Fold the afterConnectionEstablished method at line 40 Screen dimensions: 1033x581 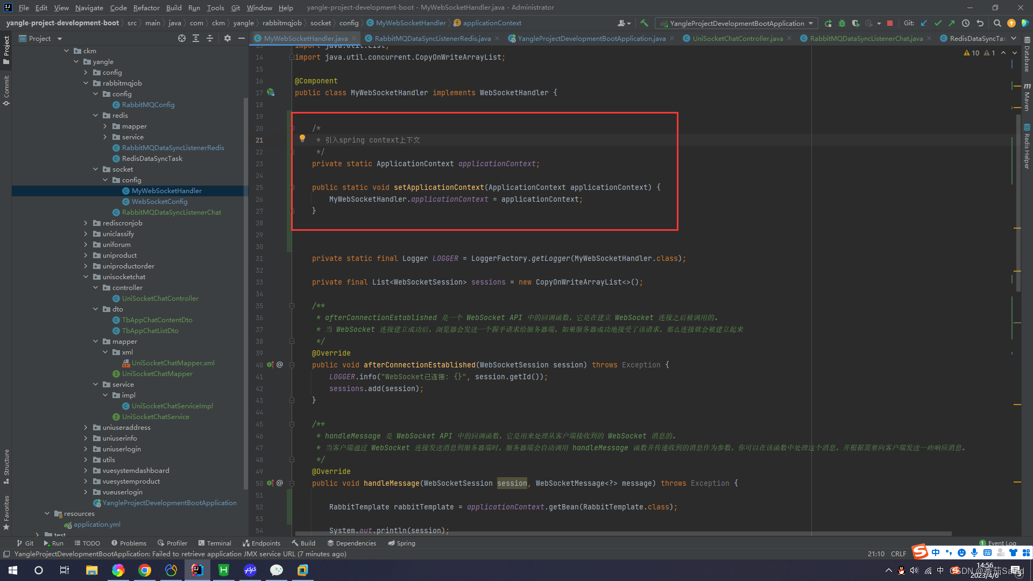tap(292, 365)
